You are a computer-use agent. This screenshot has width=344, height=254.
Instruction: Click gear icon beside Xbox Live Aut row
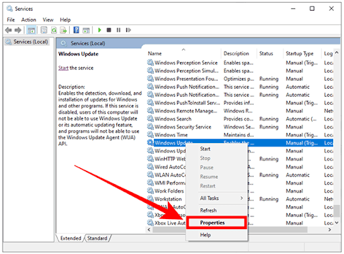[150, 222]
